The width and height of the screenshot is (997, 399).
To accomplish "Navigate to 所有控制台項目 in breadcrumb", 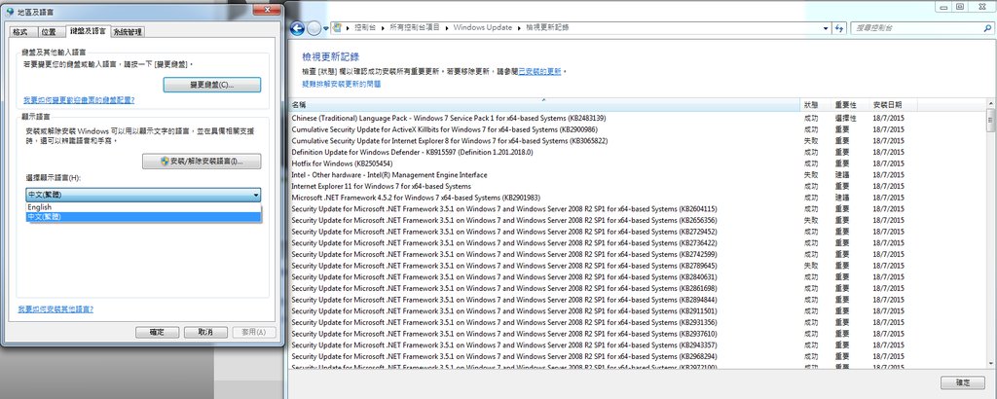I will [x=415, y=28].
